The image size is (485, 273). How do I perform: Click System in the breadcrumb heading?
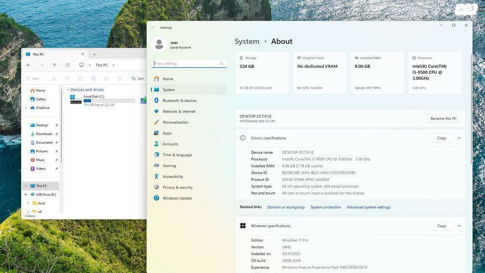click(247, 42)
